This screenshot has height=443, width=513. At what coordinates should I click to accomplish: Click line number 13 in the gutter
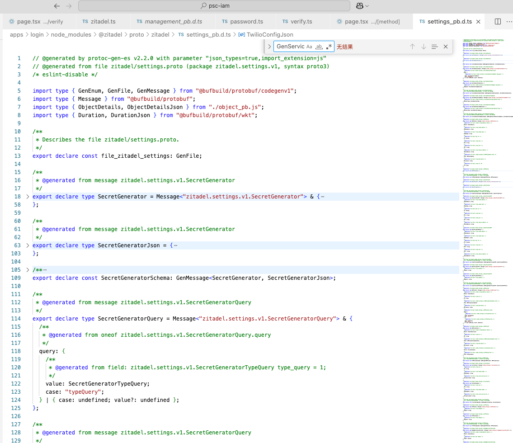(18, 156)
